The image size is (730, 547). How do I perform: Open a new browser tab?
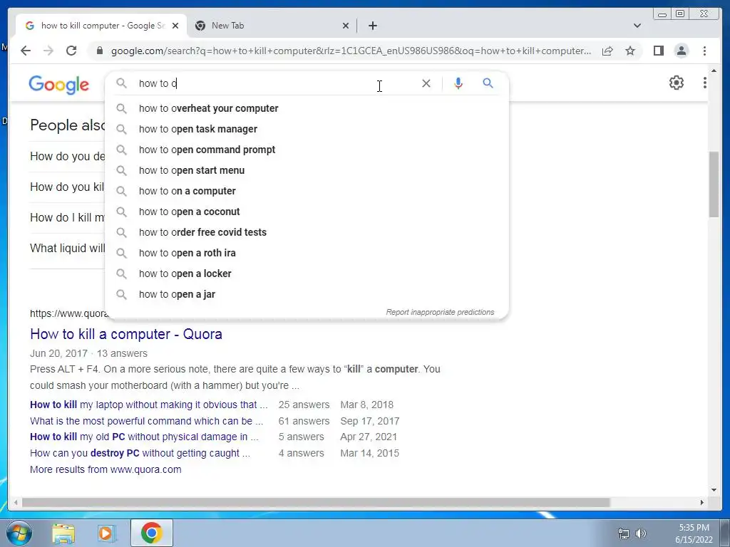pyautogui.click(x=372, y=26)
